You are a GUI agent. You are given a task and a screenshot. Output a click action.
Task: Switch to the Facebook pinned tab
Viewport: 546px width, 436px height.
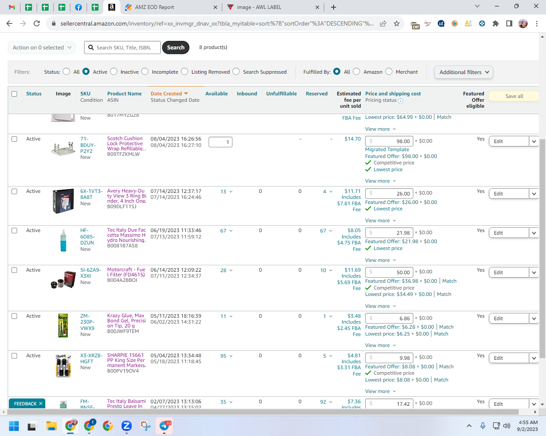click(78, 7)
